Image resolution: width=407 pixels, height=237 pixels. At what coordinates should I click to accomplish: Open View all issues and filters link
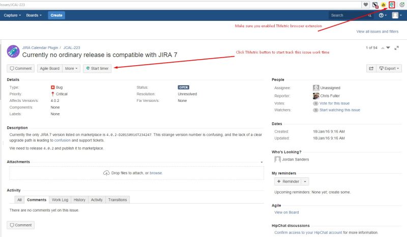(x=377, y=32)
